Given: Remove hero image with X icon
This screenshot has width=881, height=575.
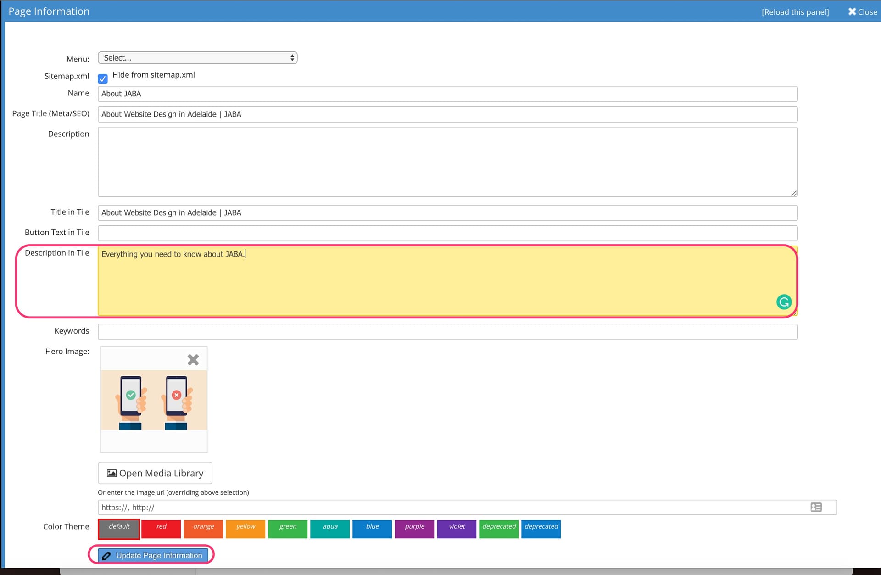Looking at the screenshot, I should (193, 360).
